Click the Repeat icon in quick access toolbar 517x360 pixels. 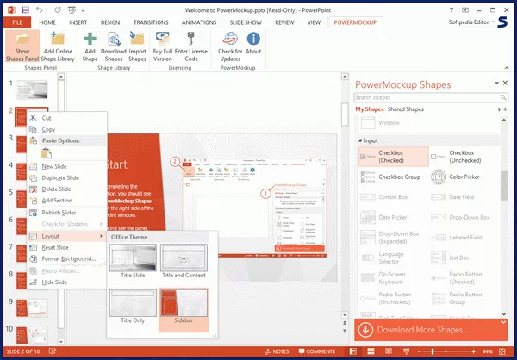tap(58, 10)
